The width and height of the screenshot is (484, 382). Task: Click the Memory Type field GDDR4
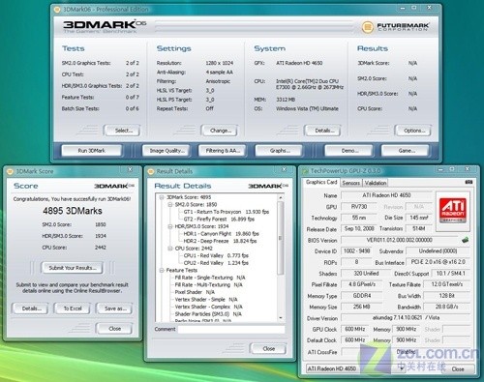361,296
